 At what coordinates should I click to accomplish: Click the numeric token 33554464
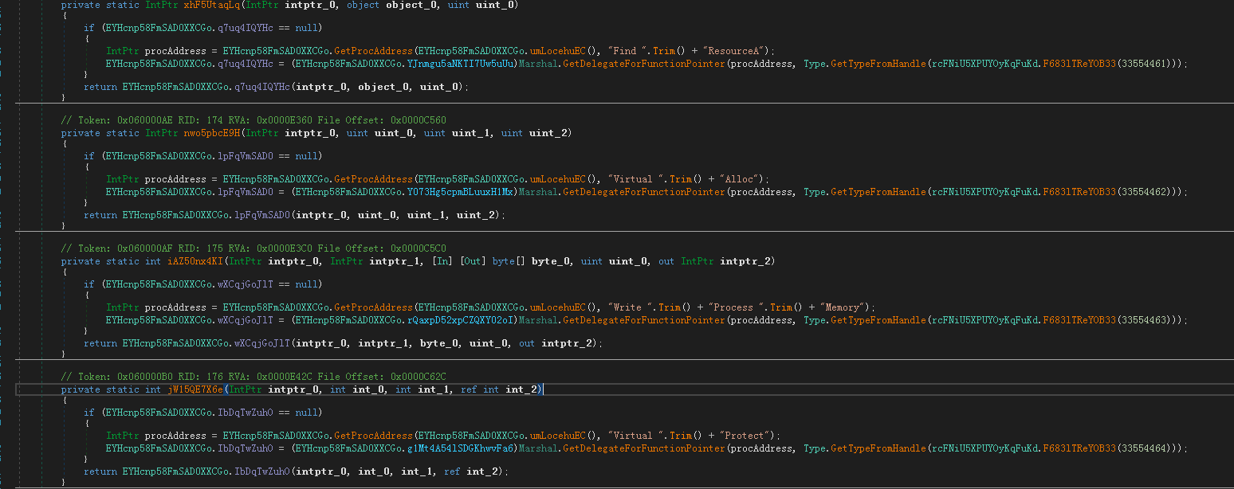point(1146,448)
